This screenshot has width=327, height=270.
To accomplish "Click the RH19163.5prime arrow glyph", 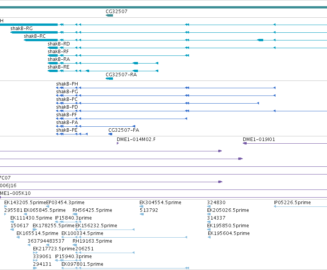I will (x=75, y=245).
